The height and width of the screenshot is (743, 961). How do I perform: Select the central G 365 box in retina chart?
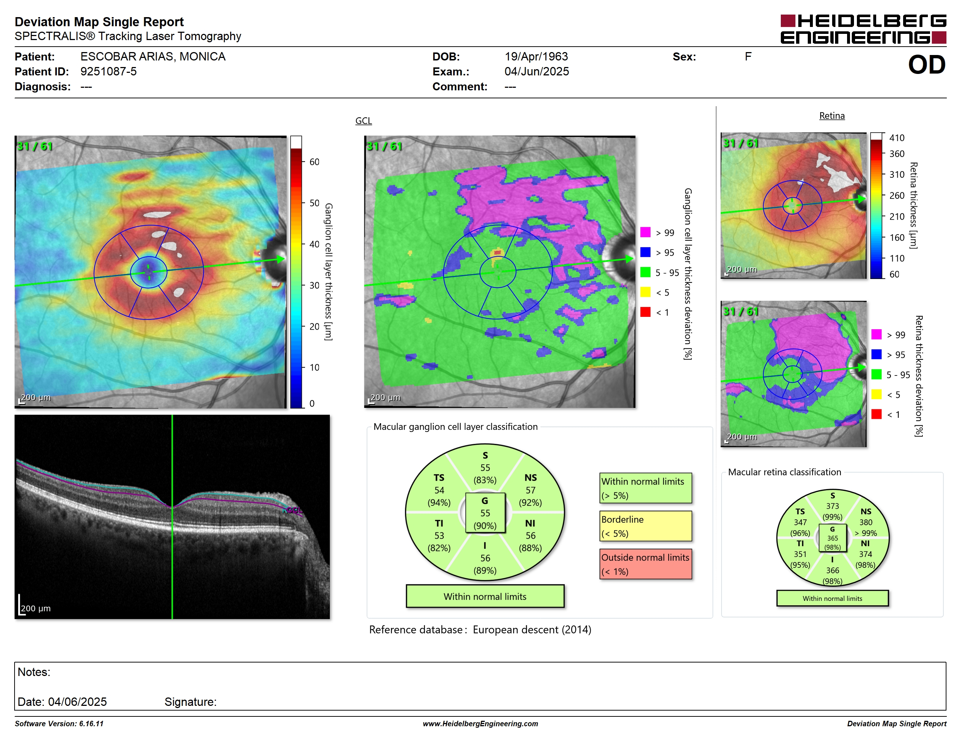[832, 538]
